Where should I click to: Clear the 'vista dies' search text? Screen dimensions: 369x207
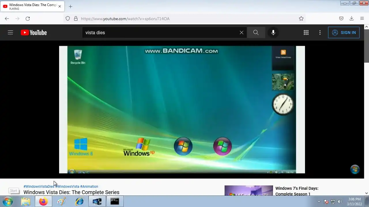[242, 32]
